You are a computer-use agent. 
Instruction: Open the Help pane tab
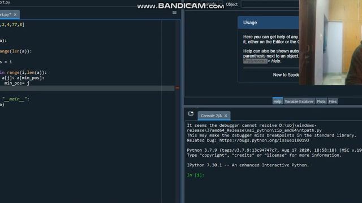[x=277, y=101]
